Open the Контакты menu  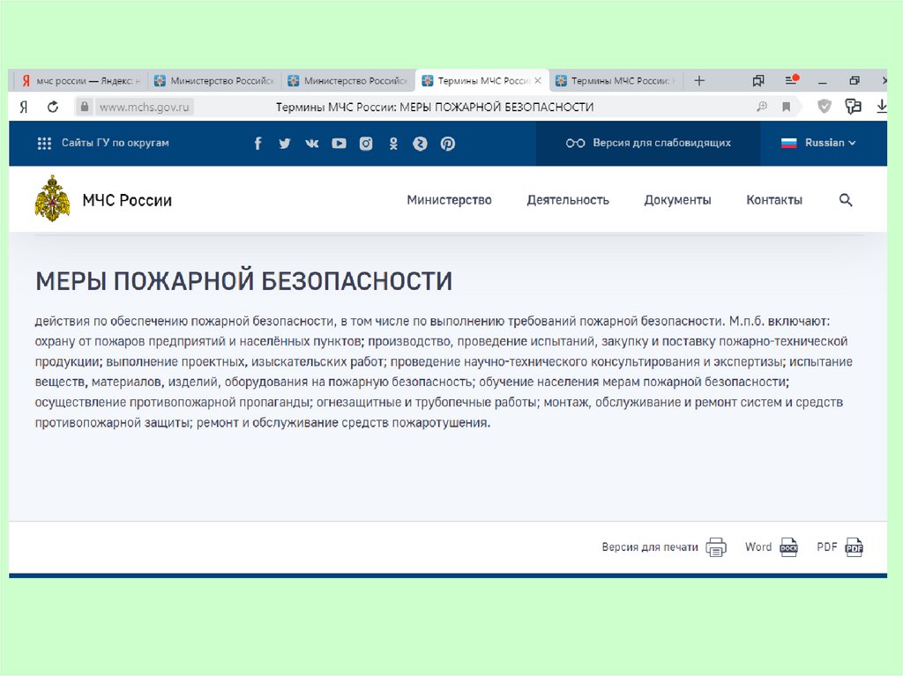(x=774, y=200)
